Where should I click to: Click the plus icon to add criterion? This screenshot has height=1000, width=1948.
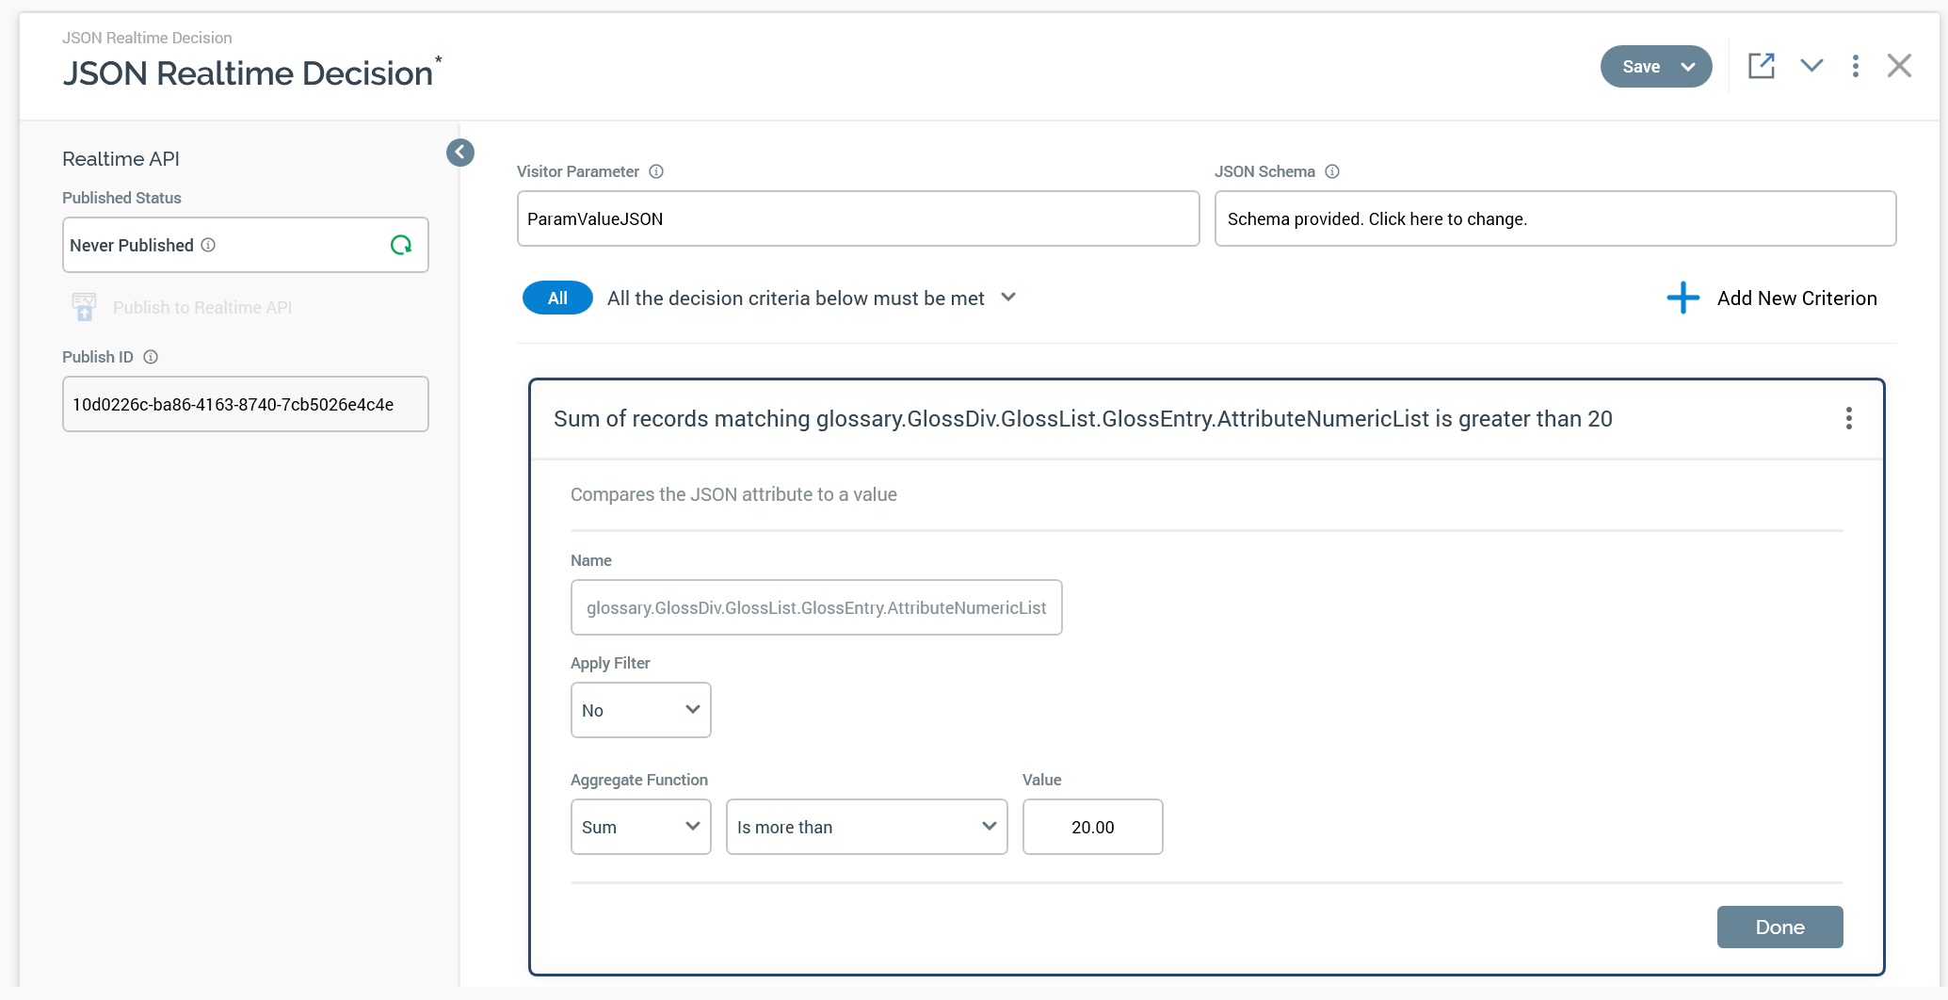click(x=1682, y=298)
